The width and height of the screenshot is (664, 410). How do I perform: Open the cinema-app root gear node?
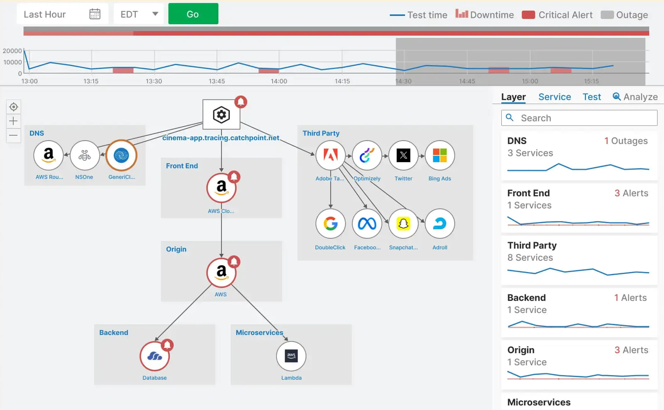(221, 115)
